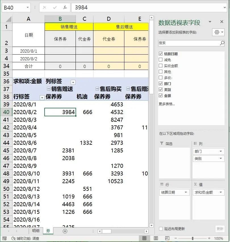Check the 减免 field checkbox

pos(160,59)
